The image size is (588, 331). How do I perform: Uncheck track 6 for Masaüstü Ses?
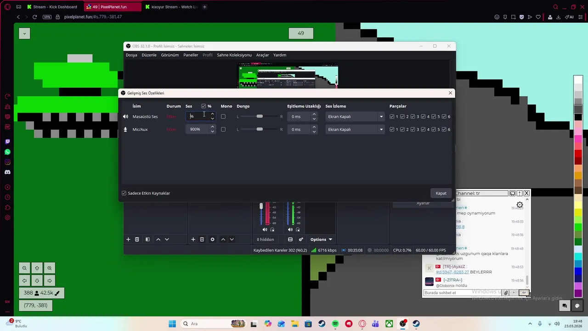coord(444,116)
